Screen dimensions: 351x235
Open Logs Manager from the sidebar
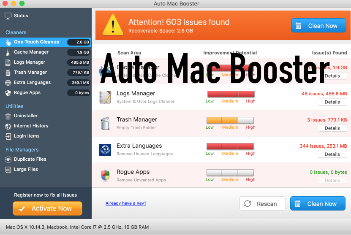coord(46,62)
